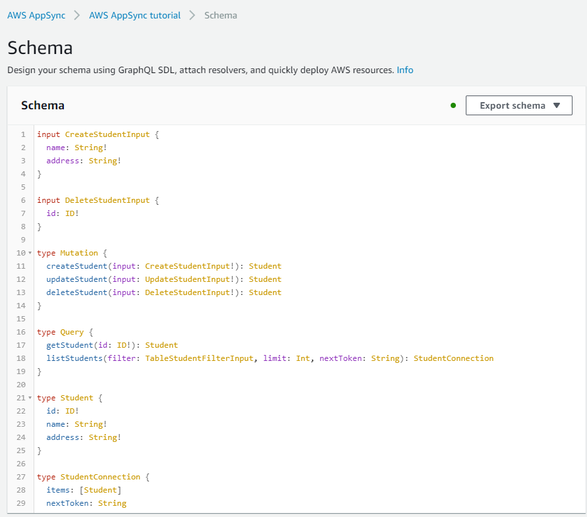Click the chevron after AWS AppSync breadcrumb
The width and height of the screenshot is (587, 517).
pyautogui.click(x=77, y=15)
